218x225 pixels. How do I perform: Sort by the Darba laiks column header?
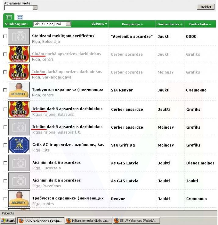pyautogui.click(x=200, y=24)
